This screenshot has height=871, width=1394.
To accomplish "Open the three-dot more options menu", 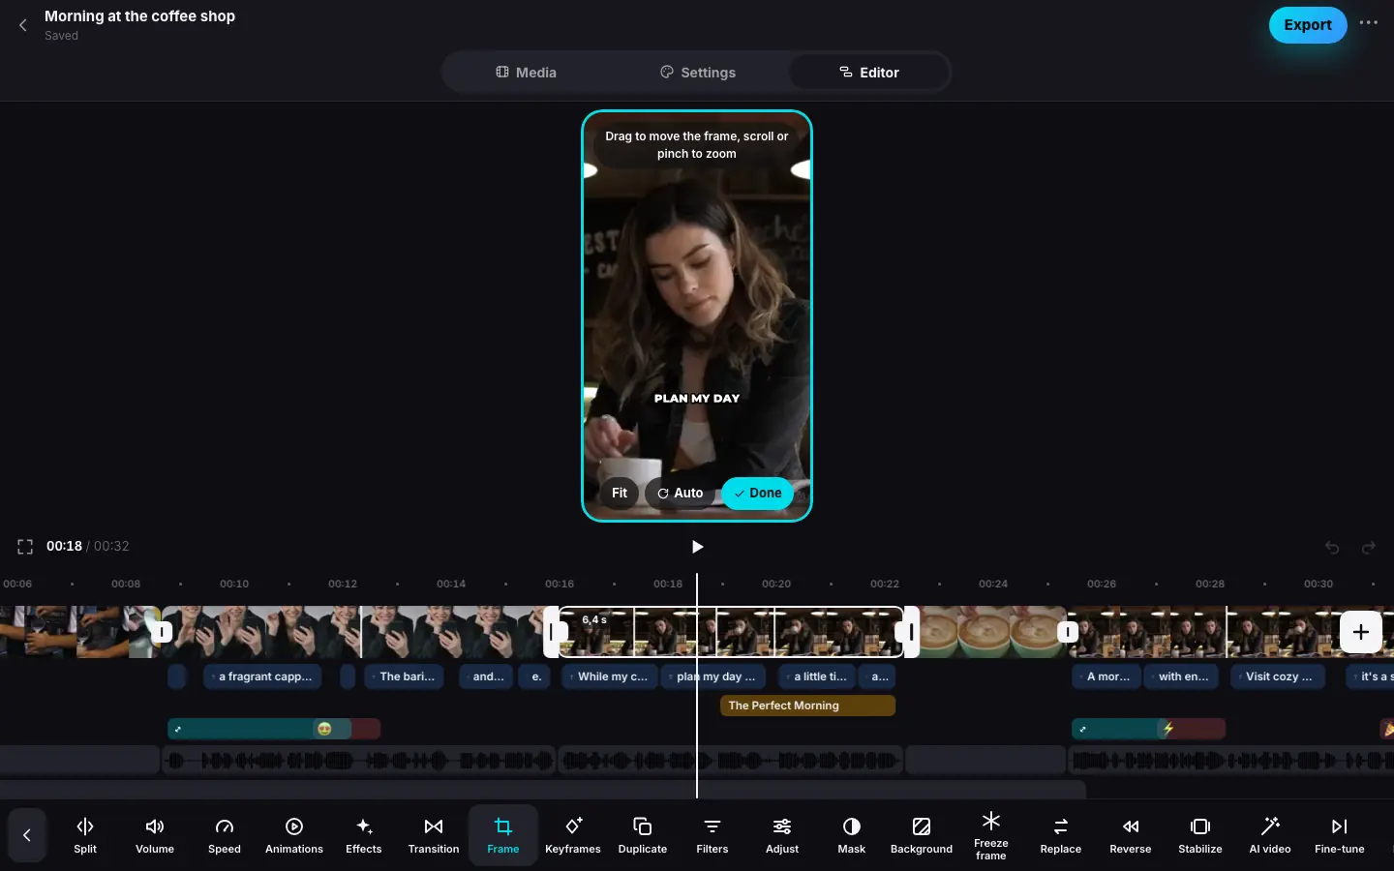I will click(x=1369, y=23).
